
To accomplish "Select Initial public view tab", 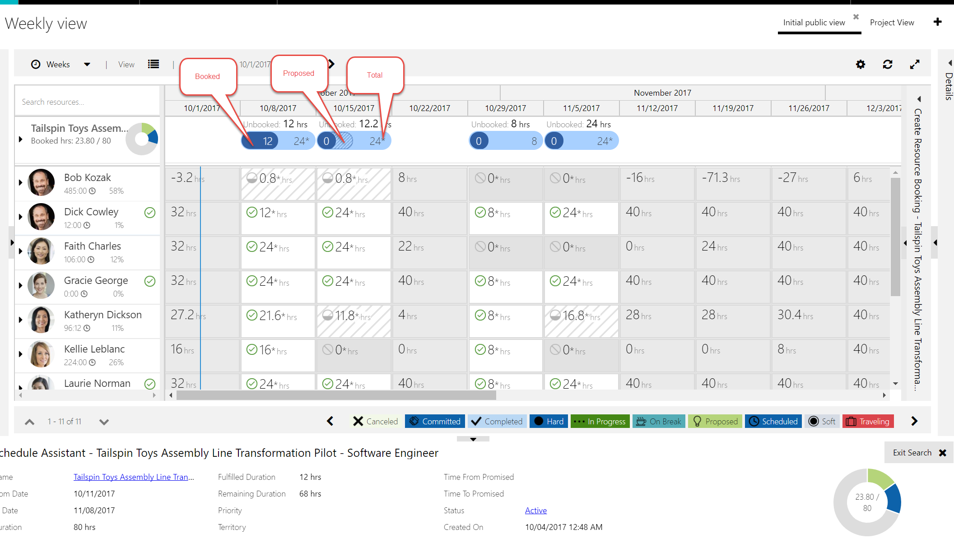I will tap(814, 23).
